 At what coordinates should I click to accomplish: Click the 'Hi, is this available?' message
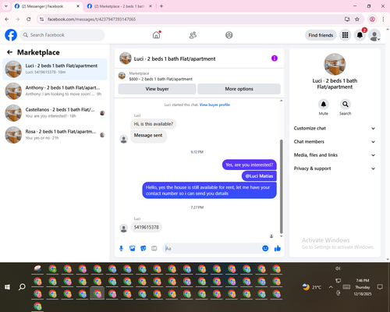153,124
